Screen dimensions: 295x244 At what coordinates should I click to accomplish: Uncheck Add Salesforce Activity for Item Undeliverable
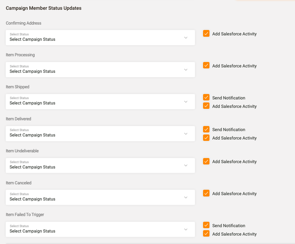coord(206,161)
